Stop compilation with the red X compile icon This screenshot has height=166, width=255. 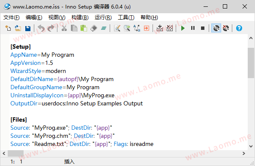click(170, 28)
